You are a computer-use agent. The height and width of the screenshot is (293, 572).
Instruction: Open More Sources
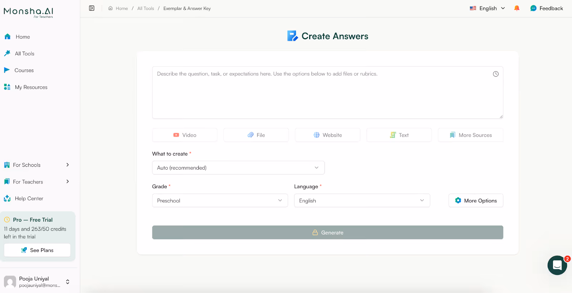tap(470, 135)
